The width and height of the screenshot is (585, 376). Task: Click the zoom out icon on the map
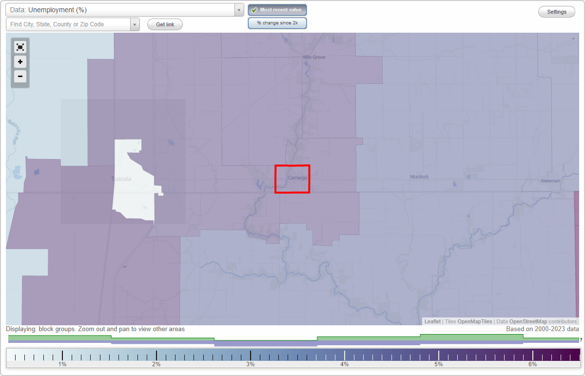click(x=20, y=77)
